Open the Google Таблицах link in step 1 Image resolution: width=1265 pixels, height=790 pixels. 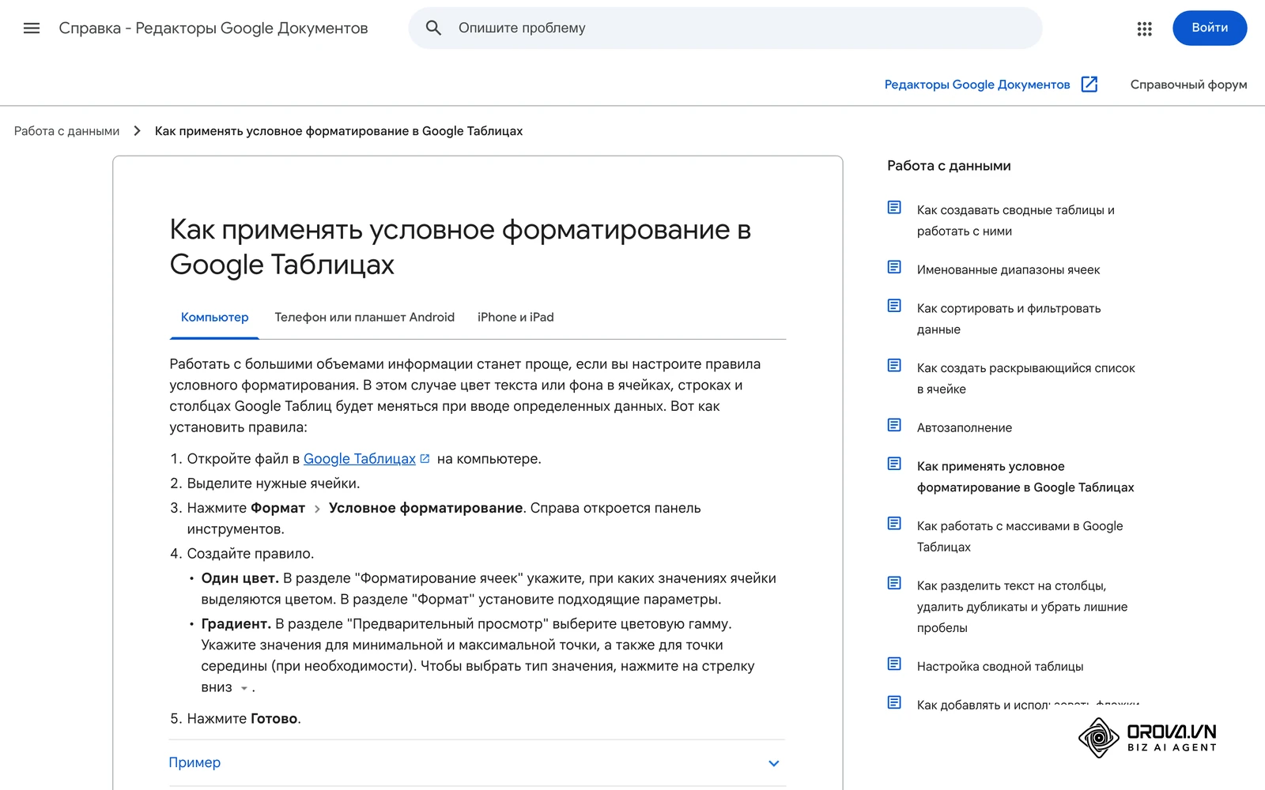(360, 459)
